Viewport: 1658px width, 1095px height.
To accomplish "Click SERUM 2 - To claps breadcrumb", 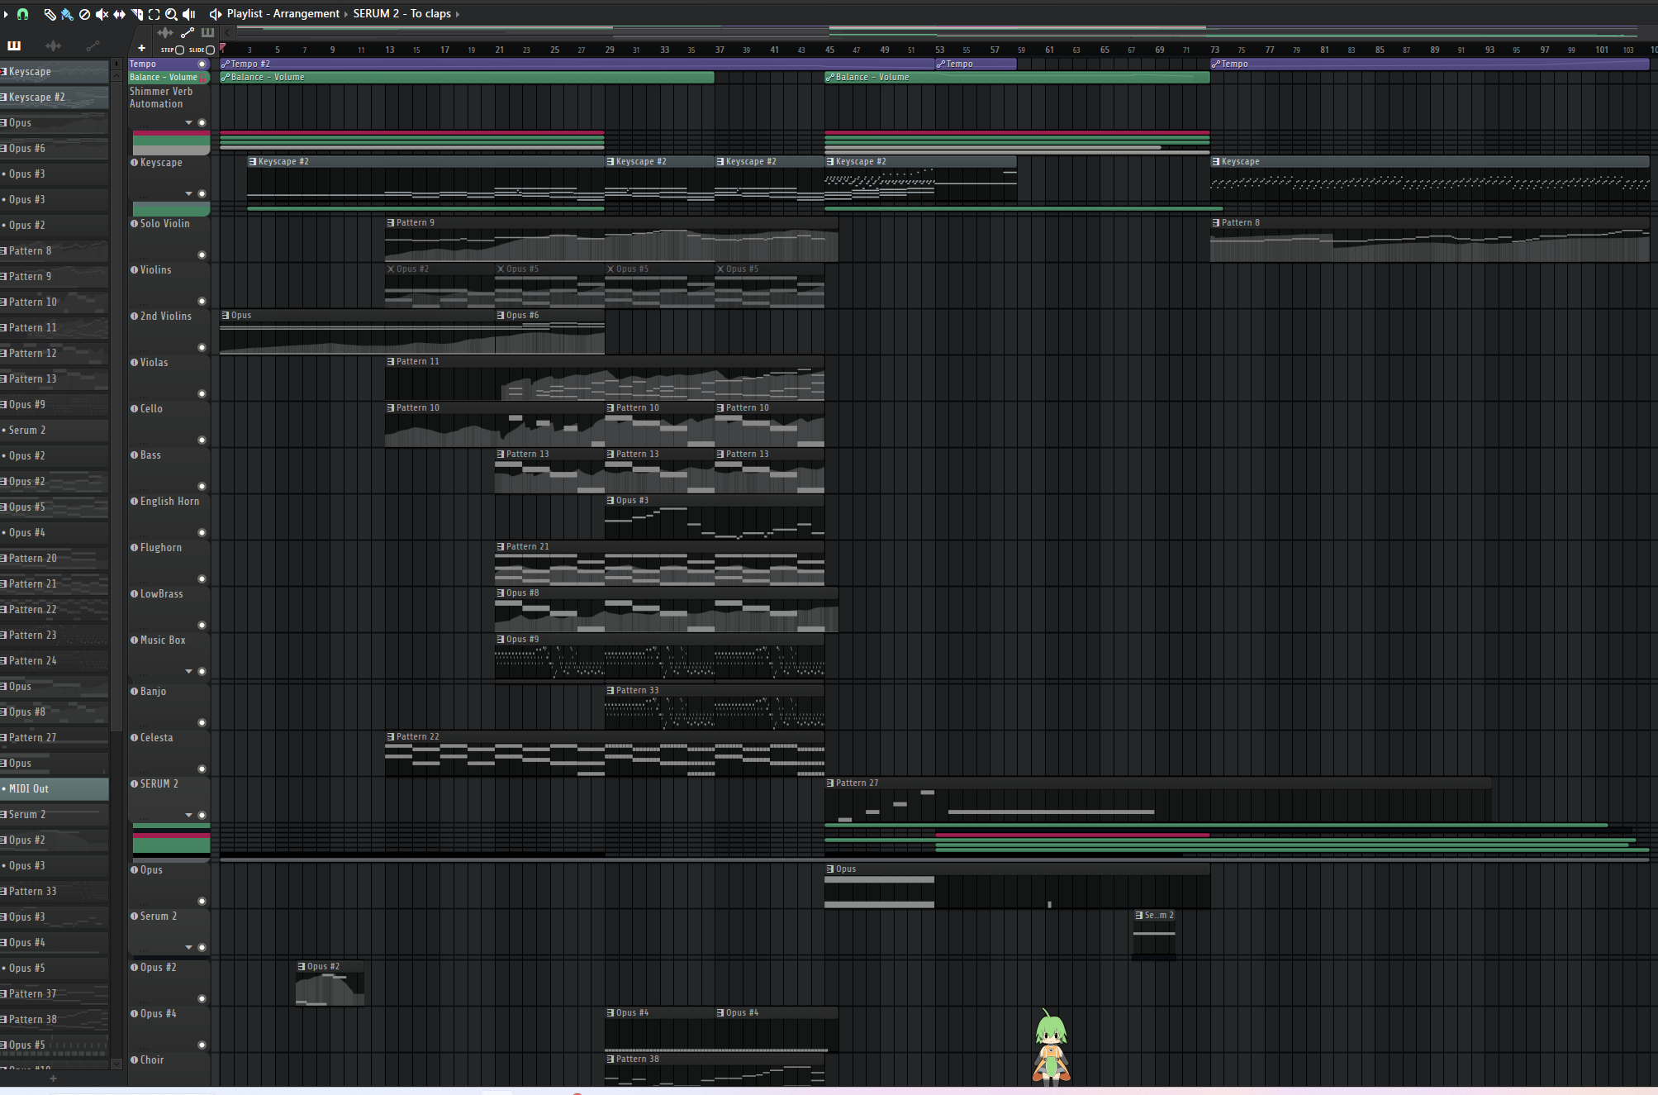I will [402, 14].
